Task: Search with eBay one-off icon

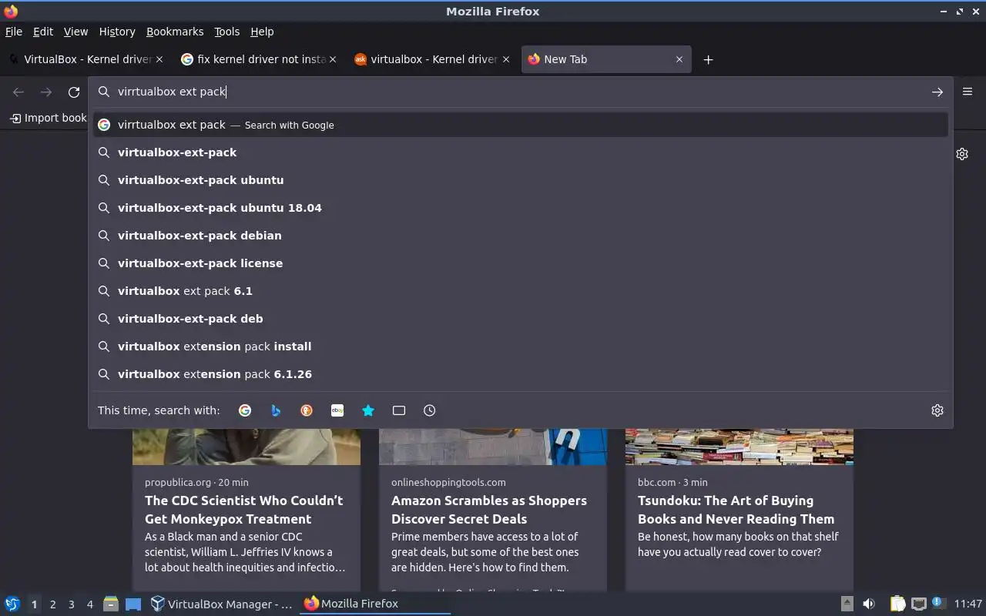Action: click(337, 410)
